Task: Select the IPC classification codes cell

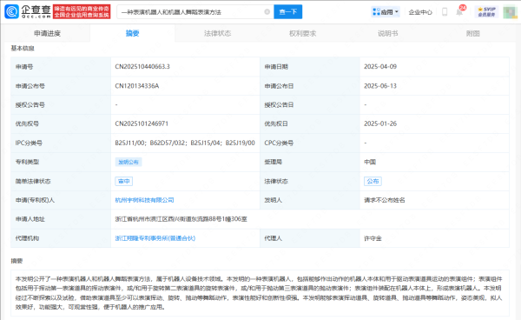Action: [185, 143]
